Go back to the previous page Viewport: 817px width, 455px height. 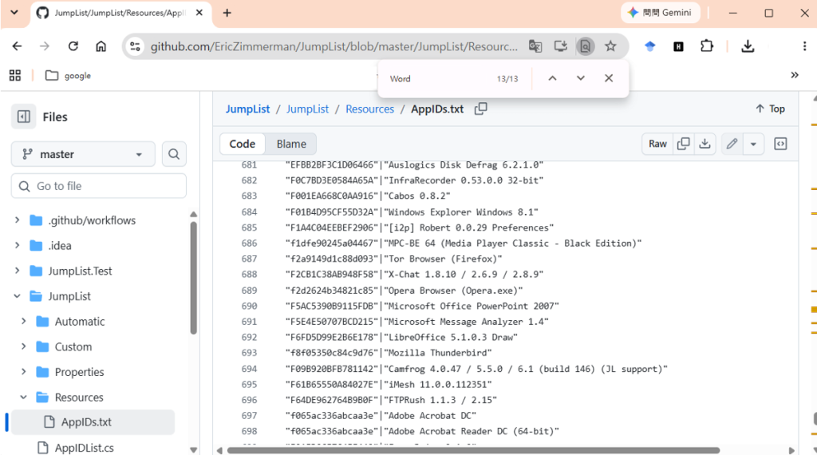pyautogui.click(x=18, y=46)
